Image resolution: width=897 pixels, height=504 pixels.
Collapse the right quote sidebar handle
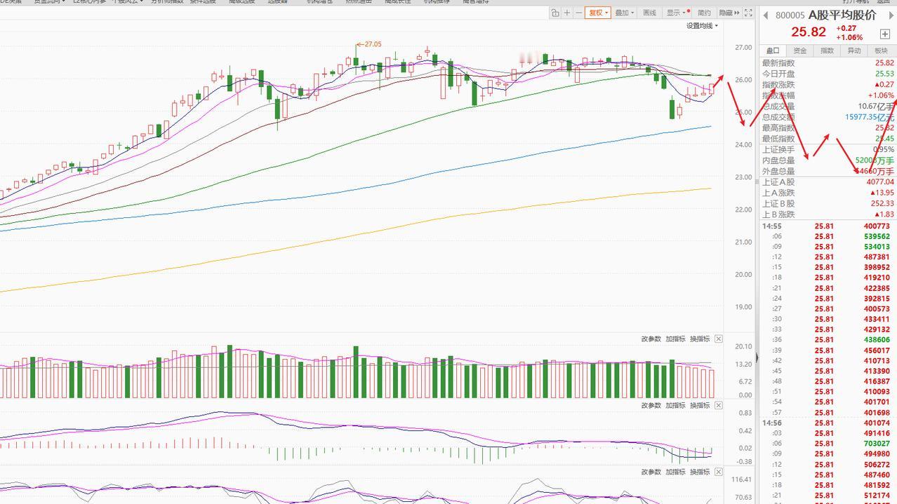click(x=756, y=358)
